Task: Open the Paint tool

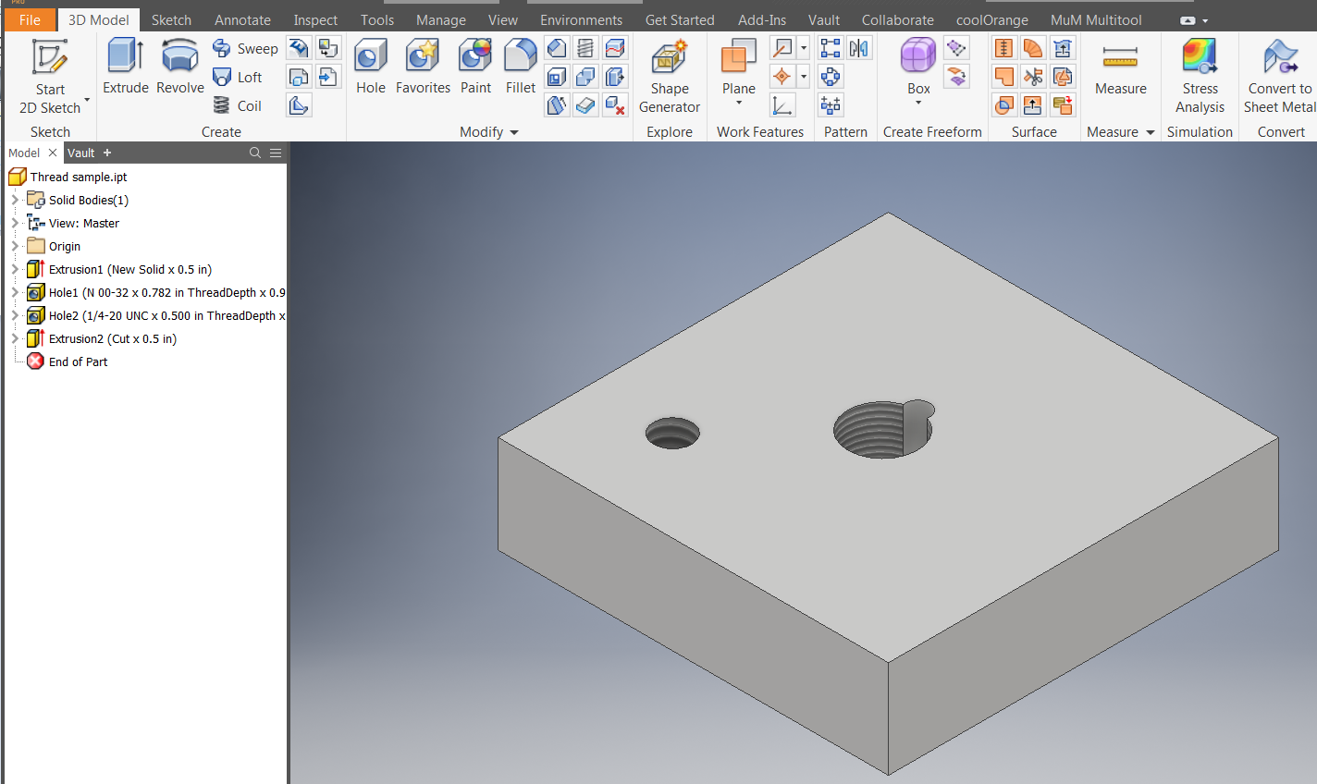Action: tap(474, 65)
